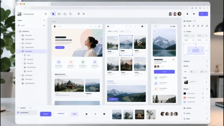Click the green feature icon below the hero
Screen dimensions: 224x126
[x=83, y=62]
